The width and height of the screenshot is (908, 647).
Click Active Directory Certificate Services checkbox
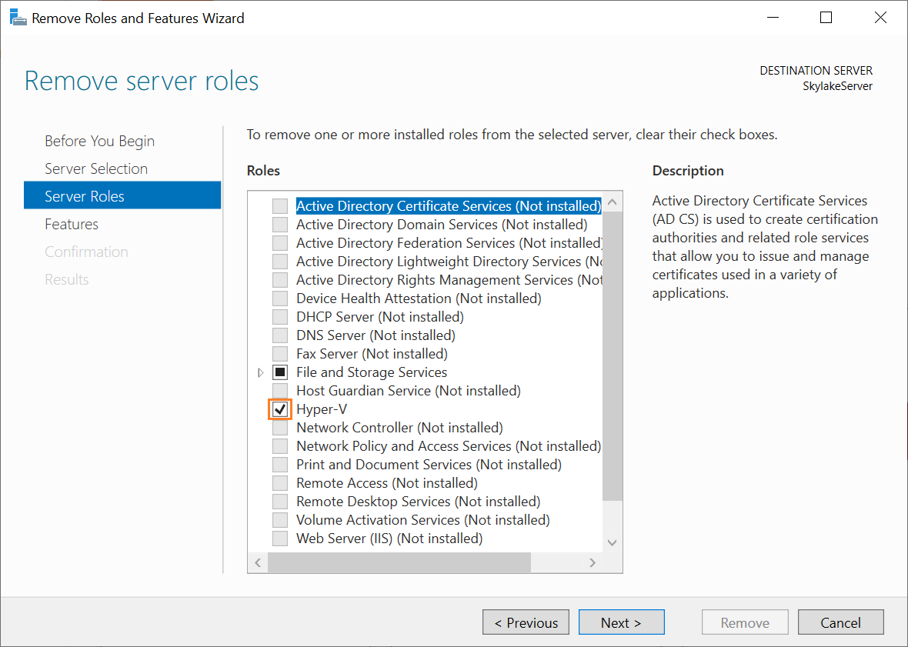pos(280,206)
